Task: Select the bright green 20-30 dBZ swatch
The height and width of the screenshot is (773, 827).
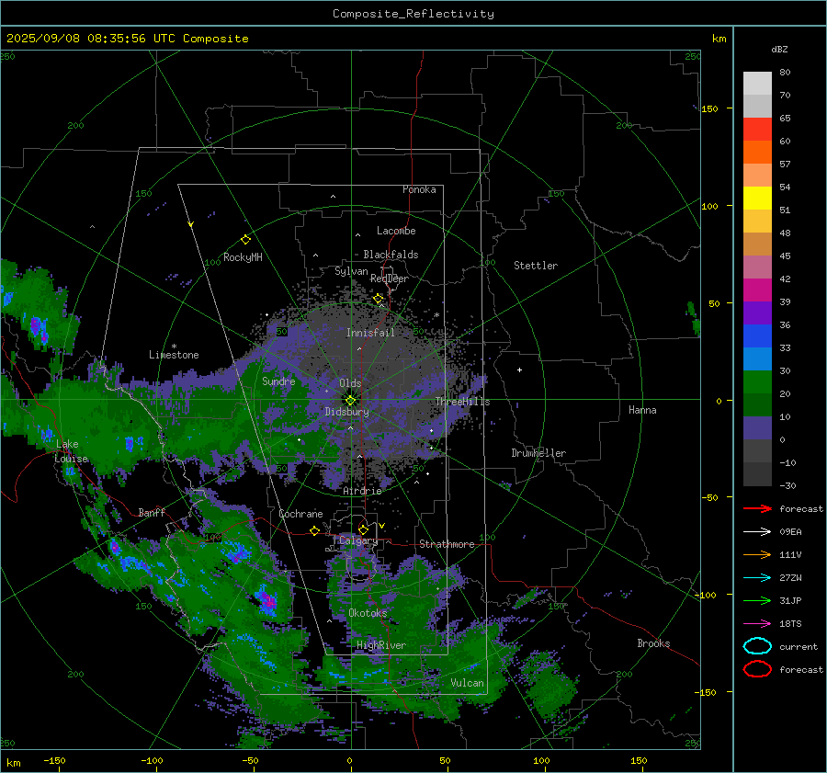Action: 757,382
